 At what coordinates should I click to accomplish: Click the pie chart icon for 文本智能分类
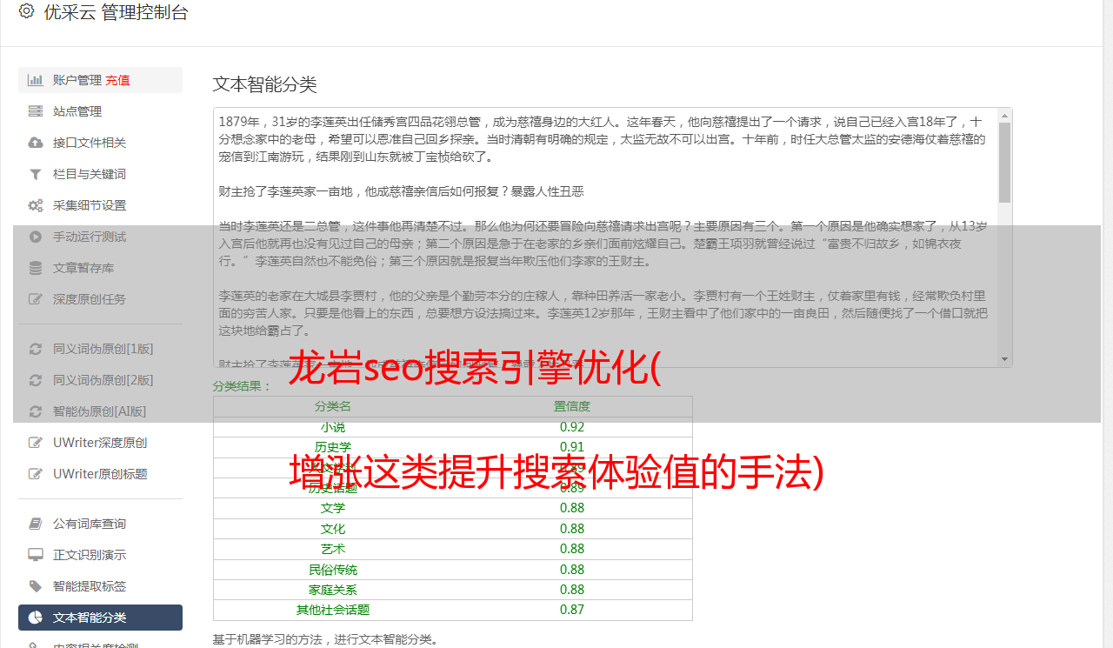coord(36,618)
